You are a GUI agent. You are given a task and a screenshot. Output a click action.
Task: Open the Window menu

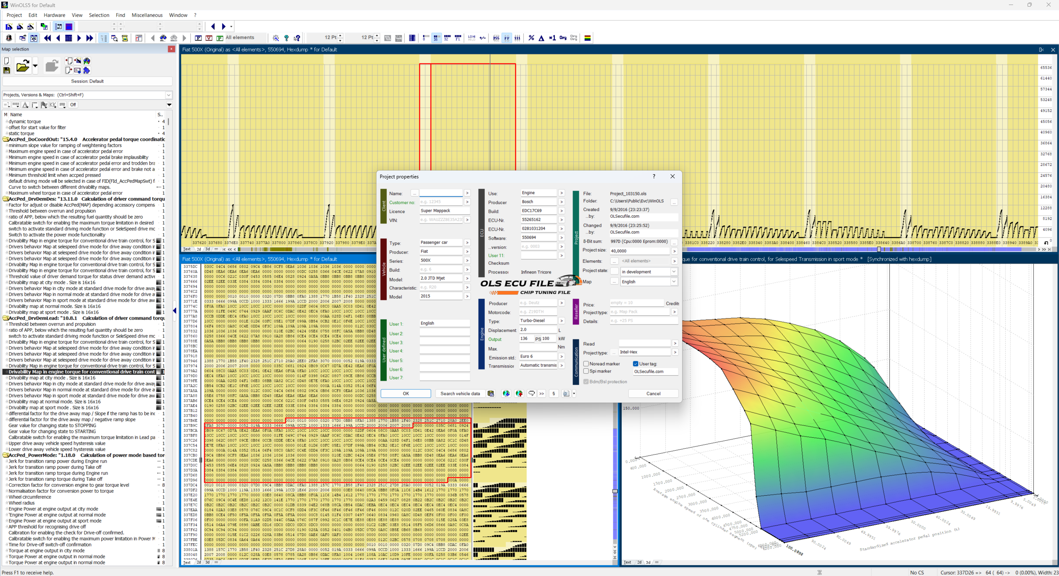[178, 15]
